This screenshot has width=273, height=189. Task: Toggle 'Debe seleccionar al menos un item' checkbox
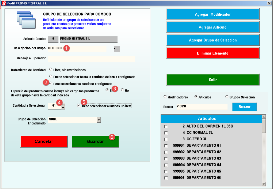pos(78,105)
